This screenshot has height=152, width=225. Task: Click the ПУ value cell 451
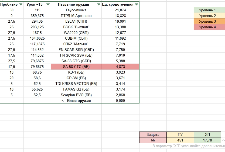180,140
